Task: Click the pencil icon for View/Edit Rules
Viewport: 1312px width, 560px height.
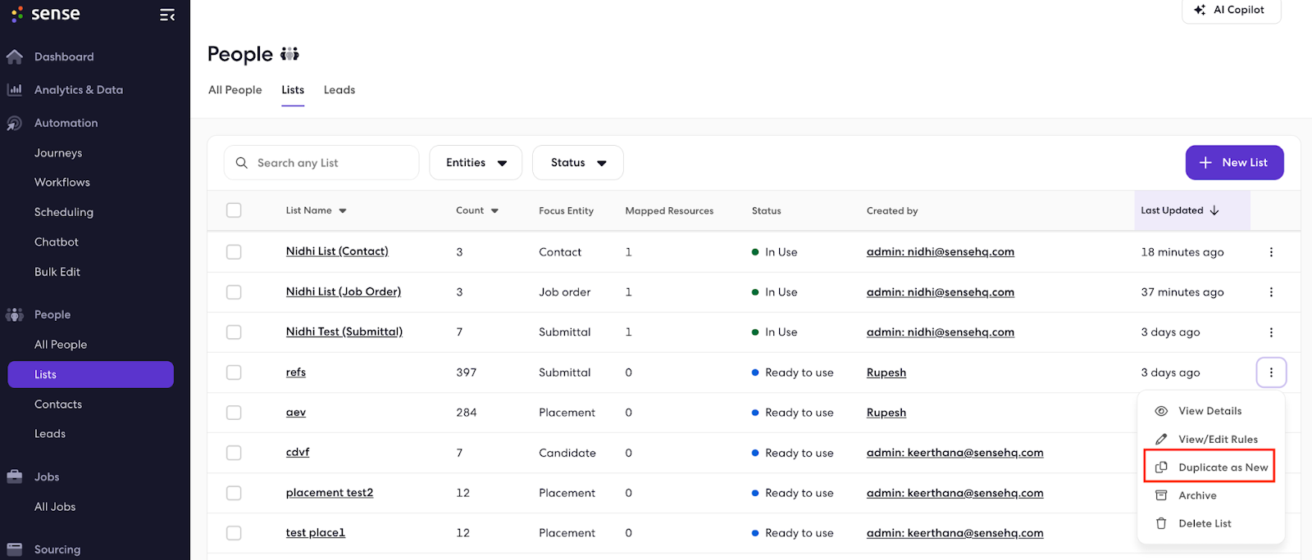Action: 1161,440
